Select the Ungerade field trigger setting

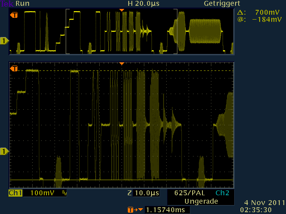point(201,201)
